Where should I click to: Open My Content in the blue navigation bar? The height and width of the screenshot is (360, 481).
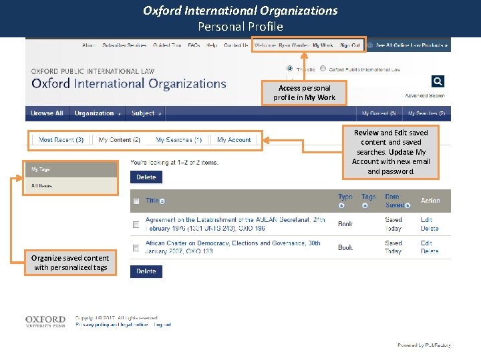click(379, 113)
